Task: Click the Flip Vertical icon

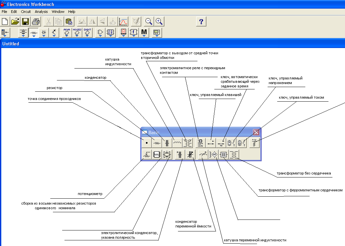Action: click(x=102, y=22)
